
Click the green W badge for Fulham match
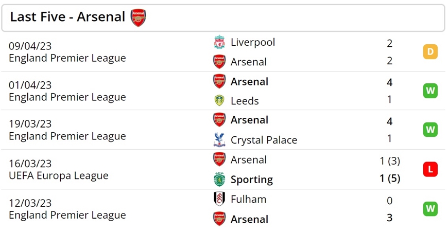[430, 209]
